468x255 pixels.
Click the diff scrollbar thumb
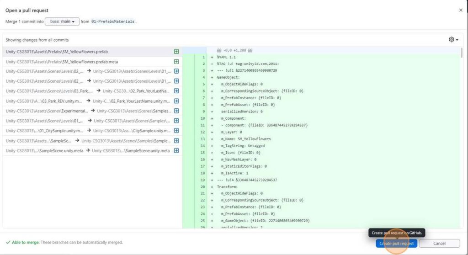tap(462, 53)
